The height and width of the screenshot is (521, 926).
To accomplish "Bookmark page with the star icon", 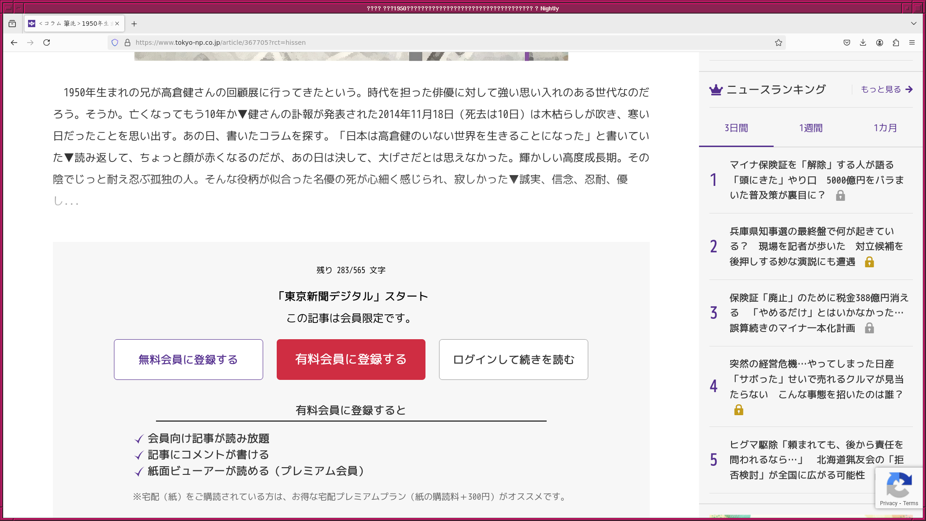I will (778, 43).
